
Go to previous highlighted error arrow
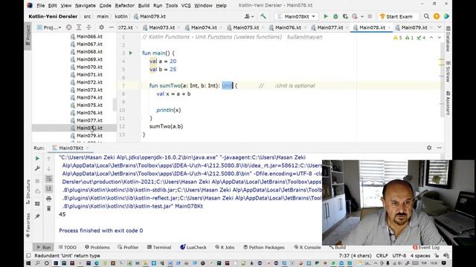click(x=431, y=38)
